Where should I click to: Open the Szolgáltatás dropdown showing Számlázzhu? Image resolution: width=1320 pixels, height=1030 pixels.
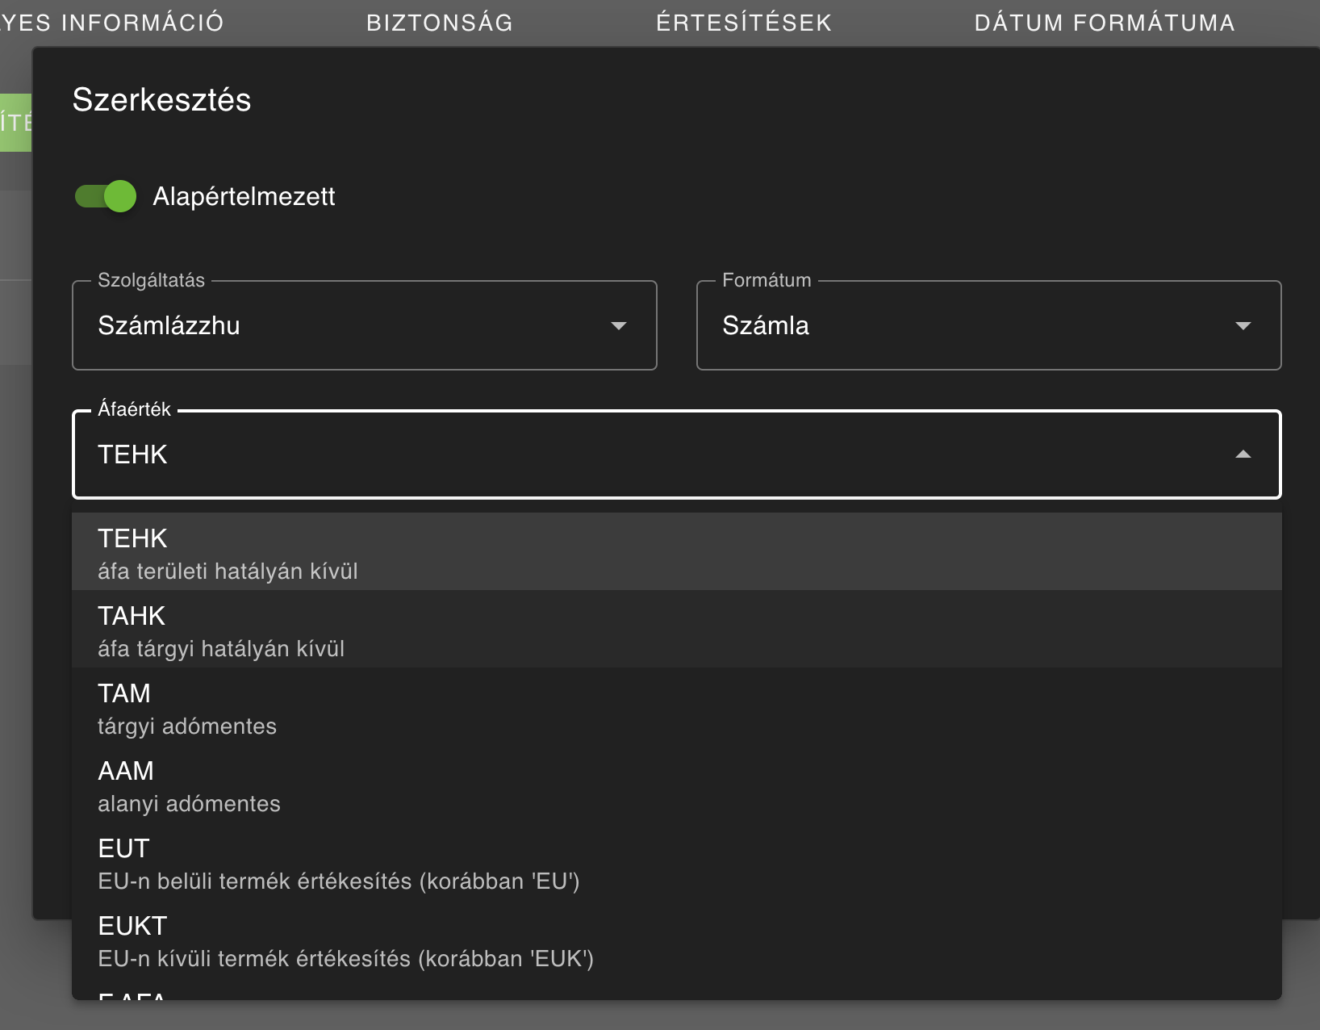(347, 325)
